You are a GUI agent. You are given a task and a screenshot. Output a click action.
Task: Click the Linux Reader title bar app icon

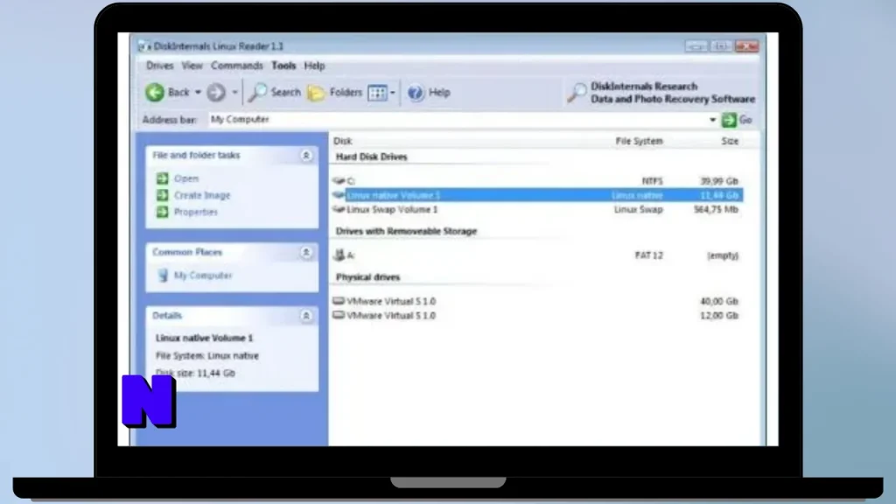pyautogui.click(x=144, y=46)
